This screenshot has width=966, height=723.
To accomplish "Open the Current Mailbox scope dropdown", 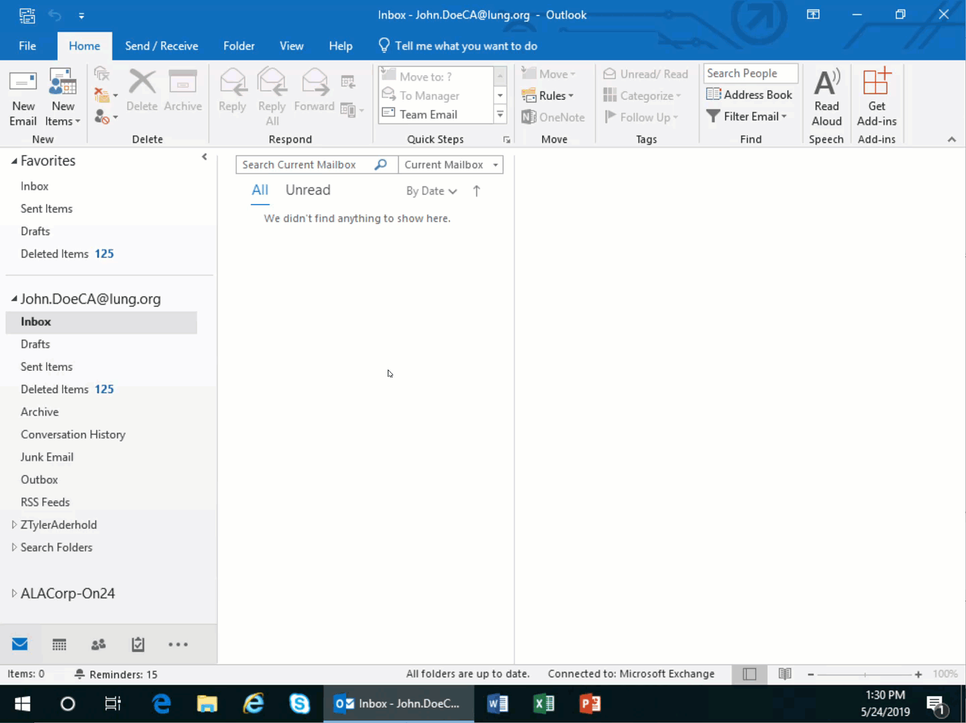I will tap(451, 164).
